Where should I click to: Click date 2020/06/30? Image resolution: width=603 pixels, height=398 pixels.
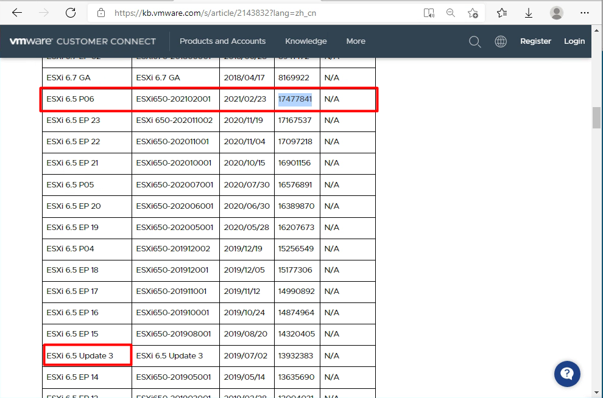[x=247, y=206]
